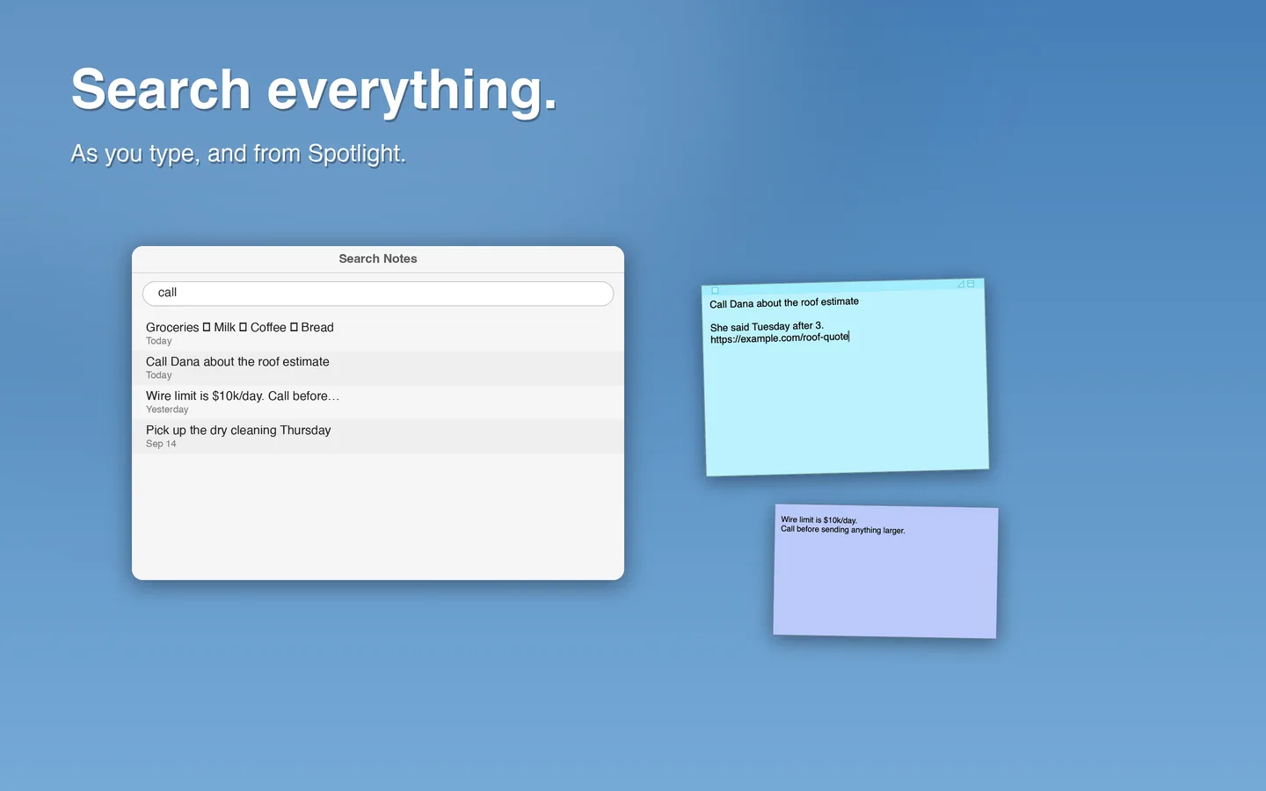Click the zoom triangle icon on the cyan note
Screen dimensions: 1266x791
click(x=961, y=284)
